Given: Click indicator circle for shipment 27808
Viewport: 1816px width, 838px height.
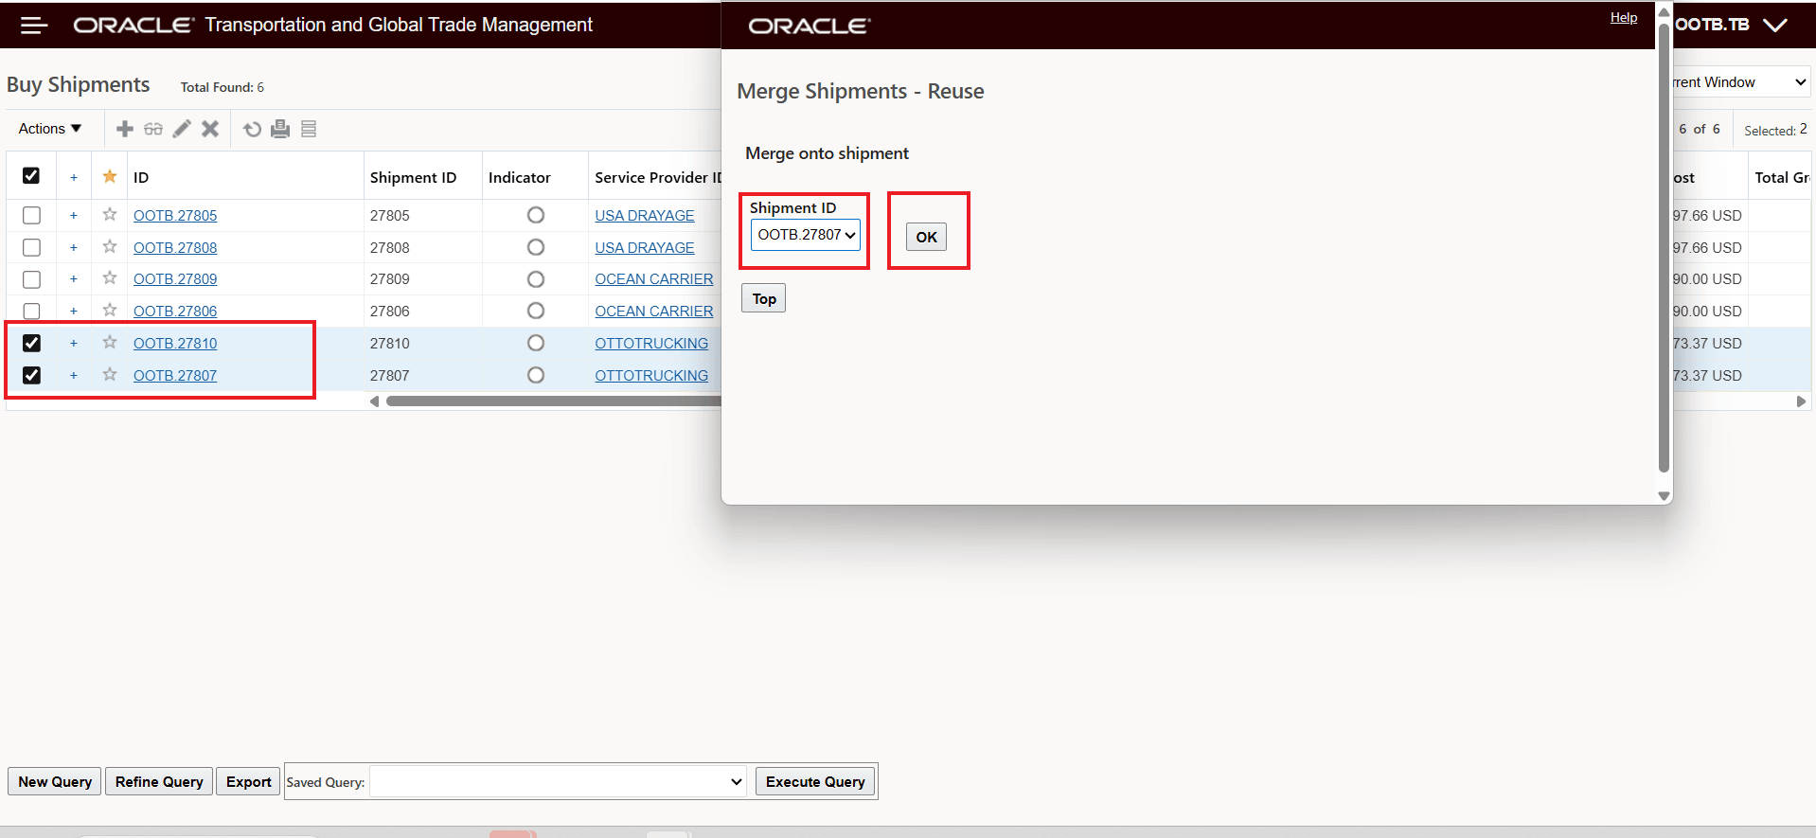Looking at the screenshot, I should coord(536,247).
